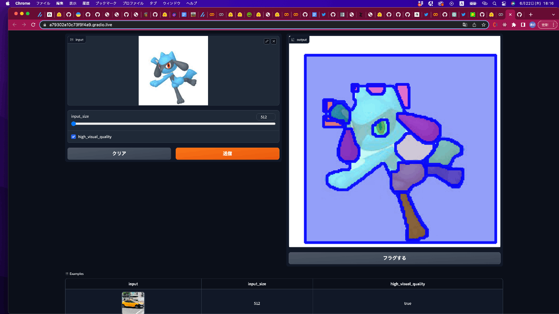This screenshot has height=314, width=559.
Task: Click the high_visual_quality column header
Action: click(x=407, y=284)
